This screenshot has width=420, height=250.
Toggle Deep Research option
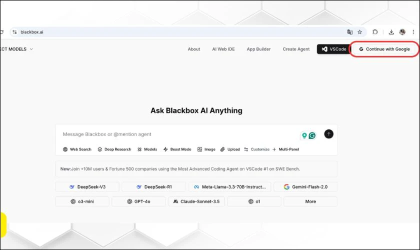tap(114, 149)
